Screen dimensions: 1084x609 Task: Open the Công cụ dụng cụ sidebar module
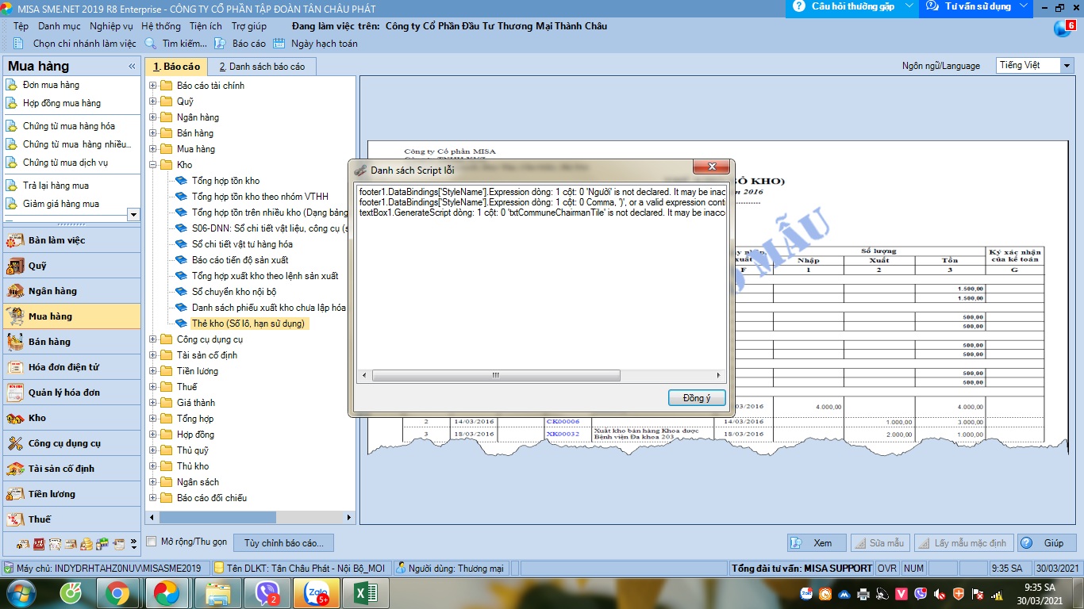pos(71,443)
